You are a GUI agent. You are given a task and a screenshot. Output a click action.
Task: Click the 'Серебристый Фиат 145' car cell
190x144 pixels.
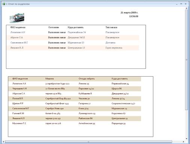(57, 103)
